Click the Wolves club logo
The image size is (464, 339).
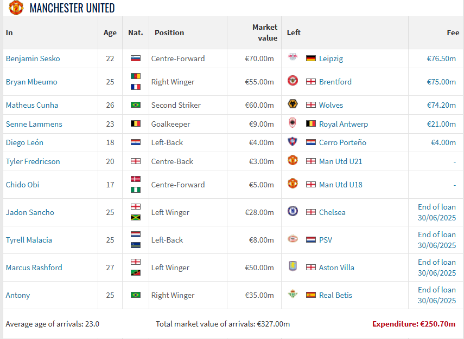293,105
